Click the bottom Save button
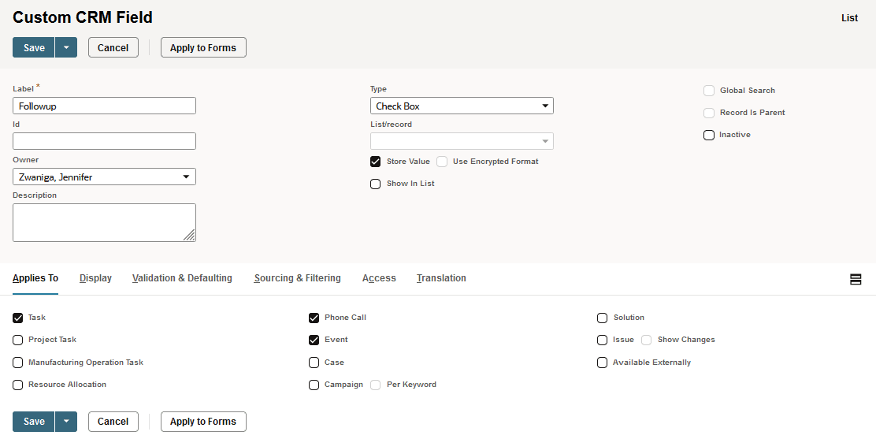 pyautogui.click(x=34, y=421)
